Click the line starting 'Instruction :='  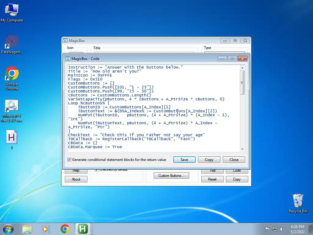point(125,67)
